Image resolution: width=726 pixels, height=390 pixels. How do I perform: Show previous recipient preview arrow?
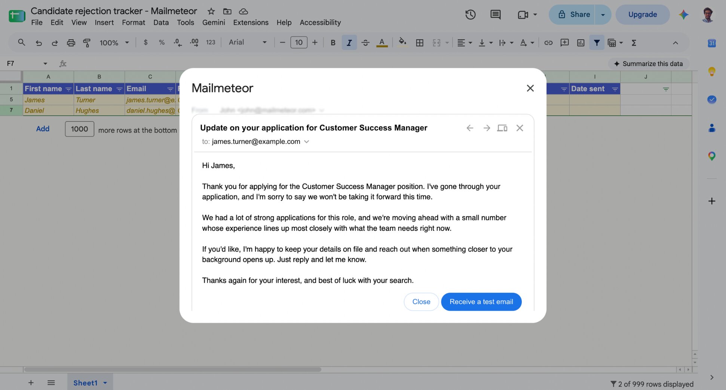(x=470, y=128)
